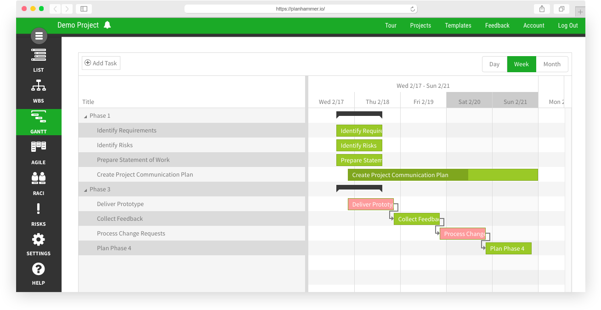This screenshot has height=310, width=601.
Task: Click the browser share icon
Action: coord(542,9)
